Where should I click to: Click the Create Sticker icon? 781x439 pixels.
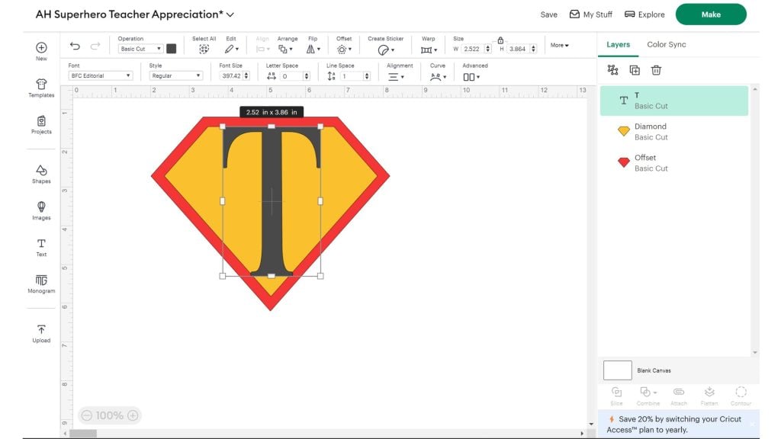point(385,50)
